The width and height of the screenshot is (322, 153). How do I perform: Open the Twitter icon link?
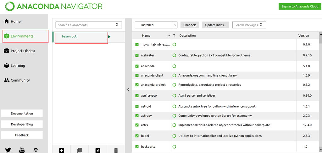(x=8, y=150)
